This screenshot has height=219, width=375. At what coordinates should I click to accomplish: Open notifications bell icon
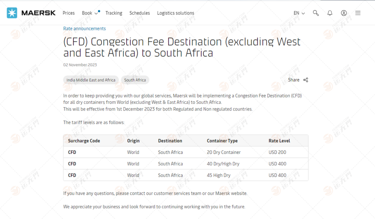(x=330, y=13)
